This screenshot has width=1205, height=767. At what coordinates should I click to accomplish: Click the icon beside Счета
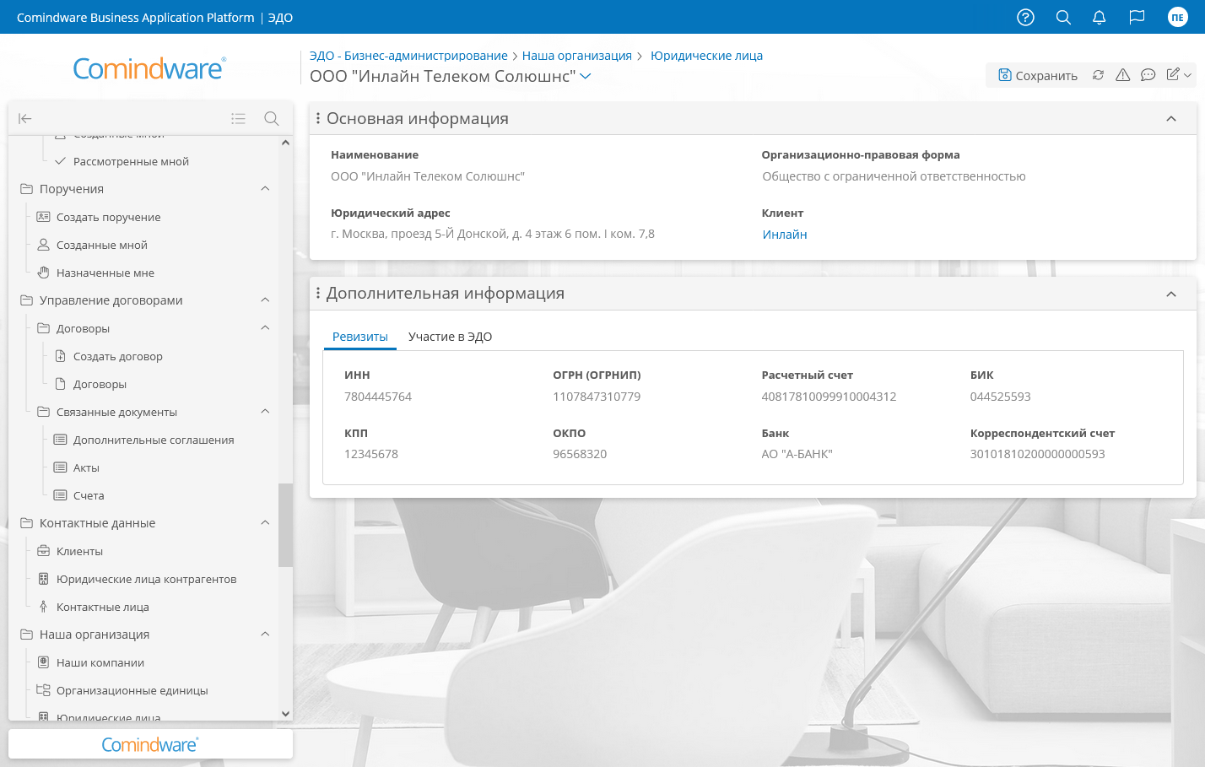[x=60, y=495]
